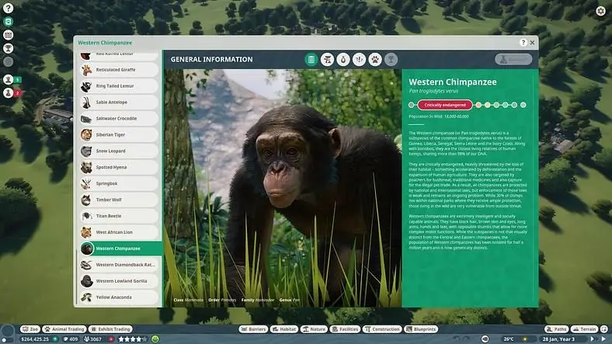Viewport: 612px width, 344px height.
Task: Click the redo arrow in bottom bar
Action: pos(467,339)
